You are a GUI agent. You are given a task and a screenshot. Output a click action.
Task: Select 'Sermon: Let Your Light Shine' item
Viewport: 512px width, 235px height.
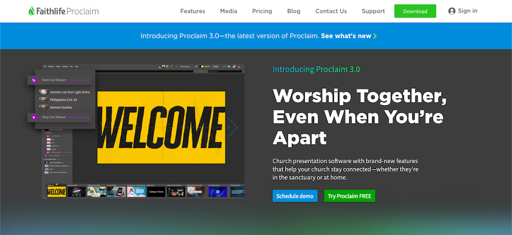coord(64,92)
